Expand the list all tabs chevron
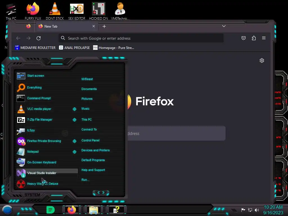 coord(224,26)
